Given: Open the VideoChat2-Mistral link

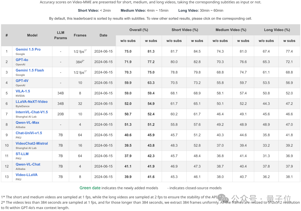Looking at the screenshot, I should (x=32, y=143).
